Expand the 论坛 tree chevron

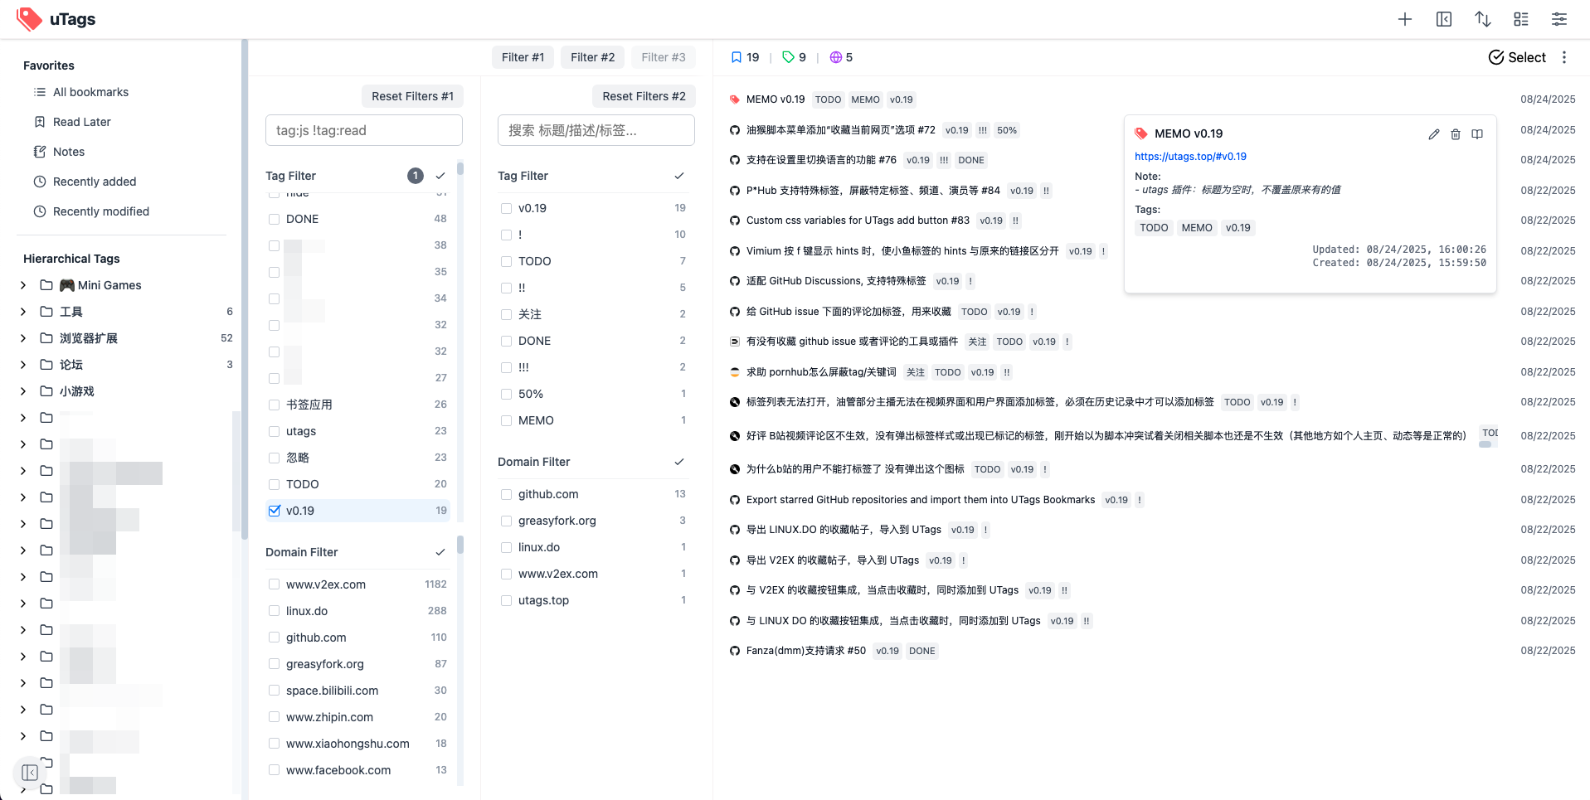pos(23,365)
